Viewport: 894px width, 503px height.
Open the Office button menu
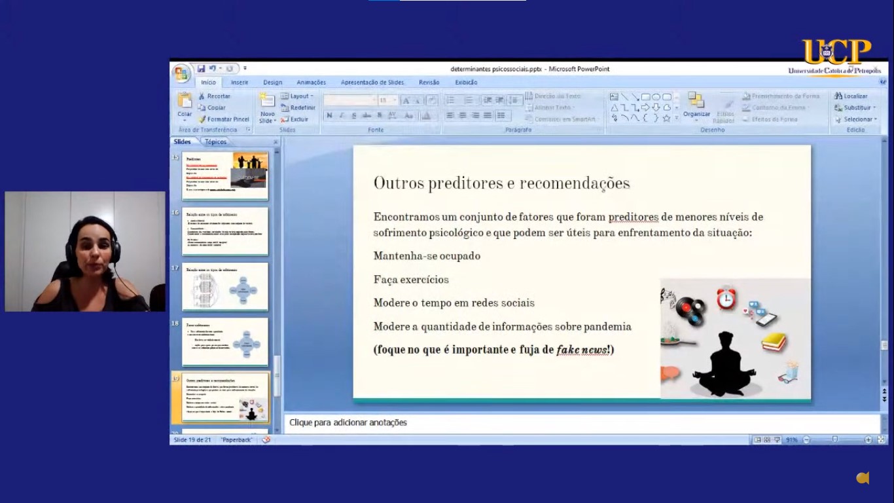pos(182,73)
